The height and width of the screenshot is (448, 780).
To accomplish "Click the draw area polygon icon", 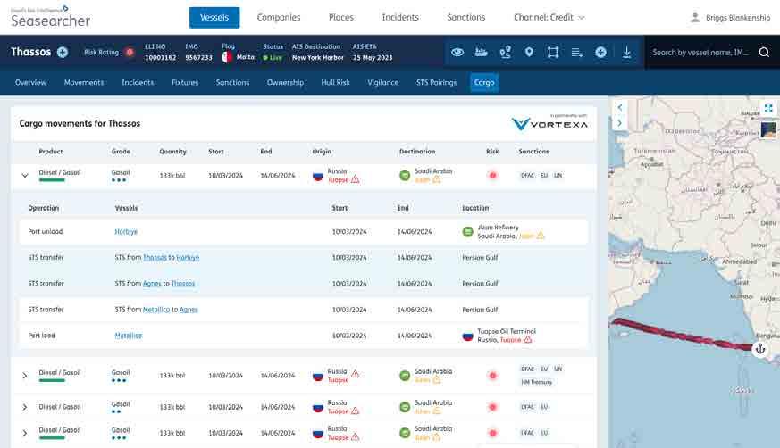I will click(553, 52).
